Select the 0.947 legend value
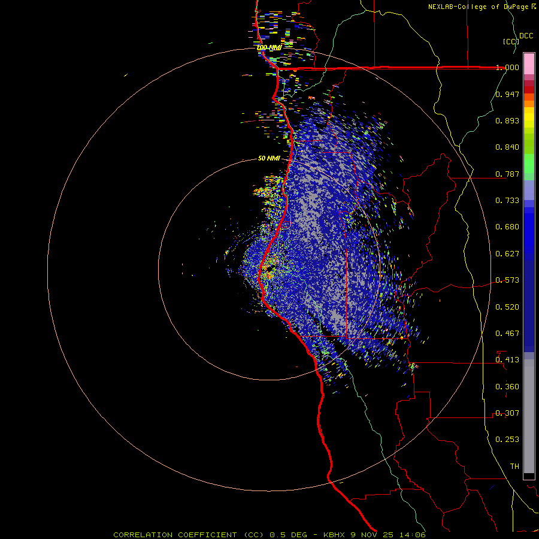The width and height of the screenshot is (539, 539). click(x=507, y=94)
